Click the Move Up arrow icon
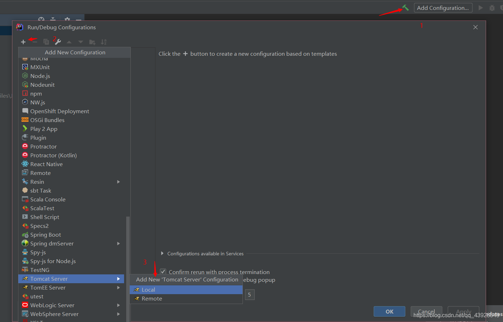Image resolution: width=503 pixels, height=322 pixels. click(x=69, y=42)
